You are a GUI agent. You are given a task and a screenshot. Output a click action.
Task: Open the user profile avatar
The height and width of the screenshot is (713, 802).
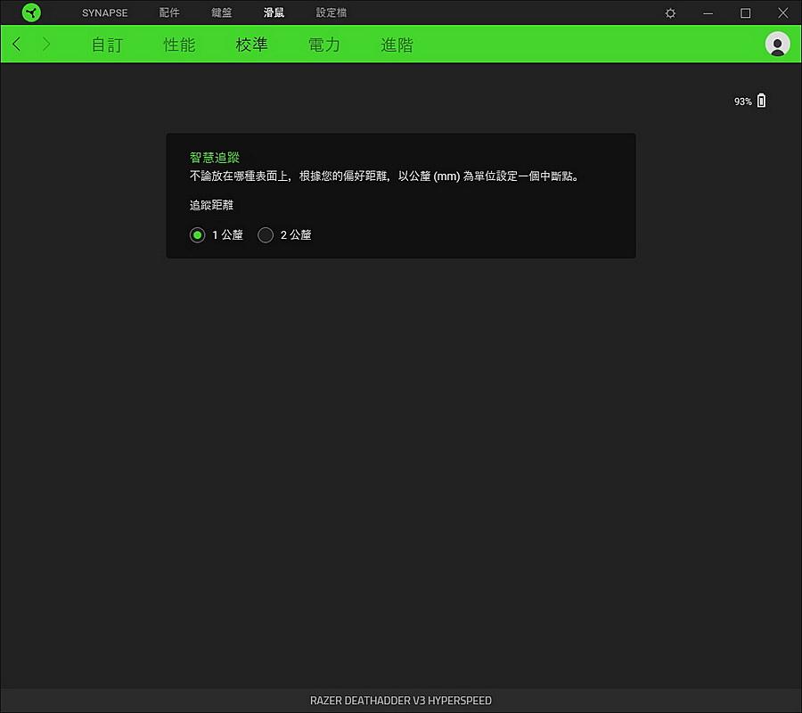(x=777, y=45)
